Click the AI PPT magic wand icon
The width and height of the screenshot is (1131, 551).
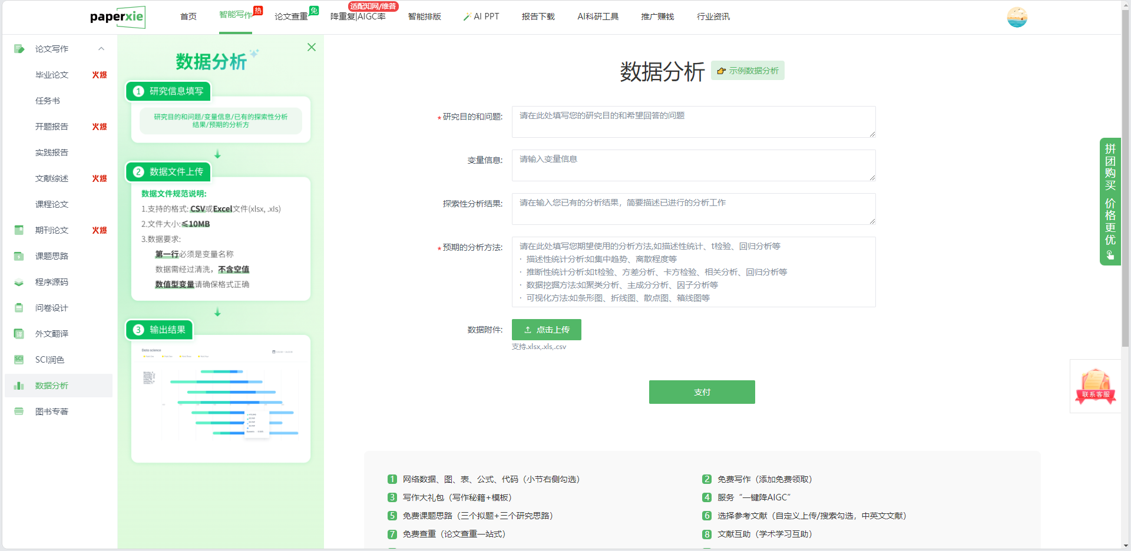pos(467,16)
